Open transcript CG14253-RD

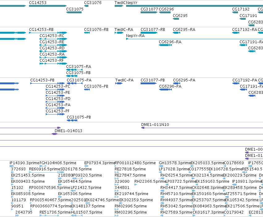coord(52,48)
